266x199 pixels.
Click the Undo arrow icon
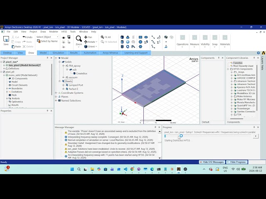click(24, 37)
